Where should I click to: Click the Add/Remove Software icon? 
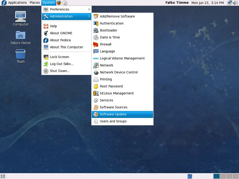click(x=96, y=16)
